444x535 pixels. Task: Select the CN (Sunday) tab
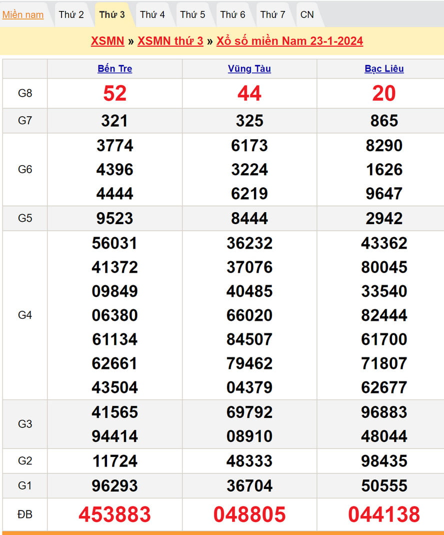(307, 15)
